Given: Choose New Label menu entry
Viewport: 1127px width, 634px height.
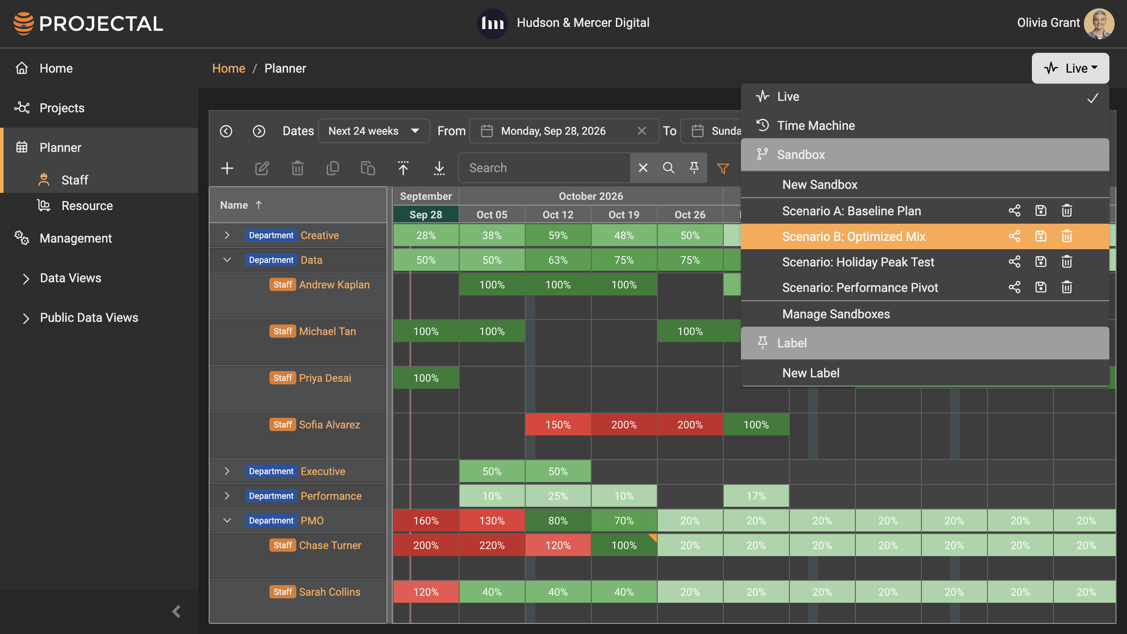Looking at the screenshot, I should pos(925,373).
